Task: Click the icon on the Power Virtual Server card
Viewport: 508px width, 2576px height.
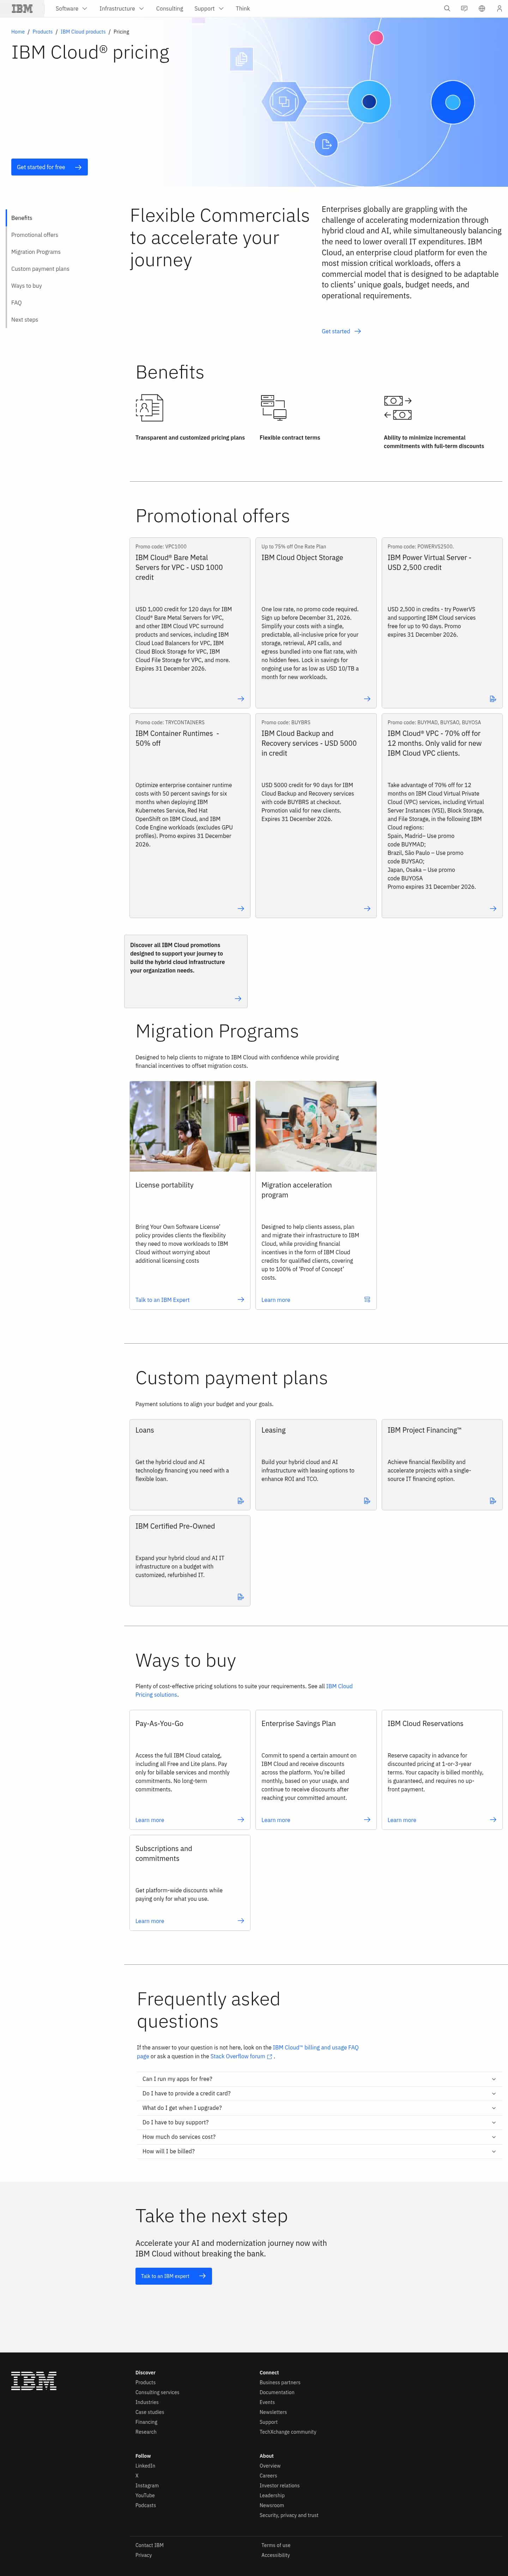Action: pyautogui.click(x=493, y=699)
